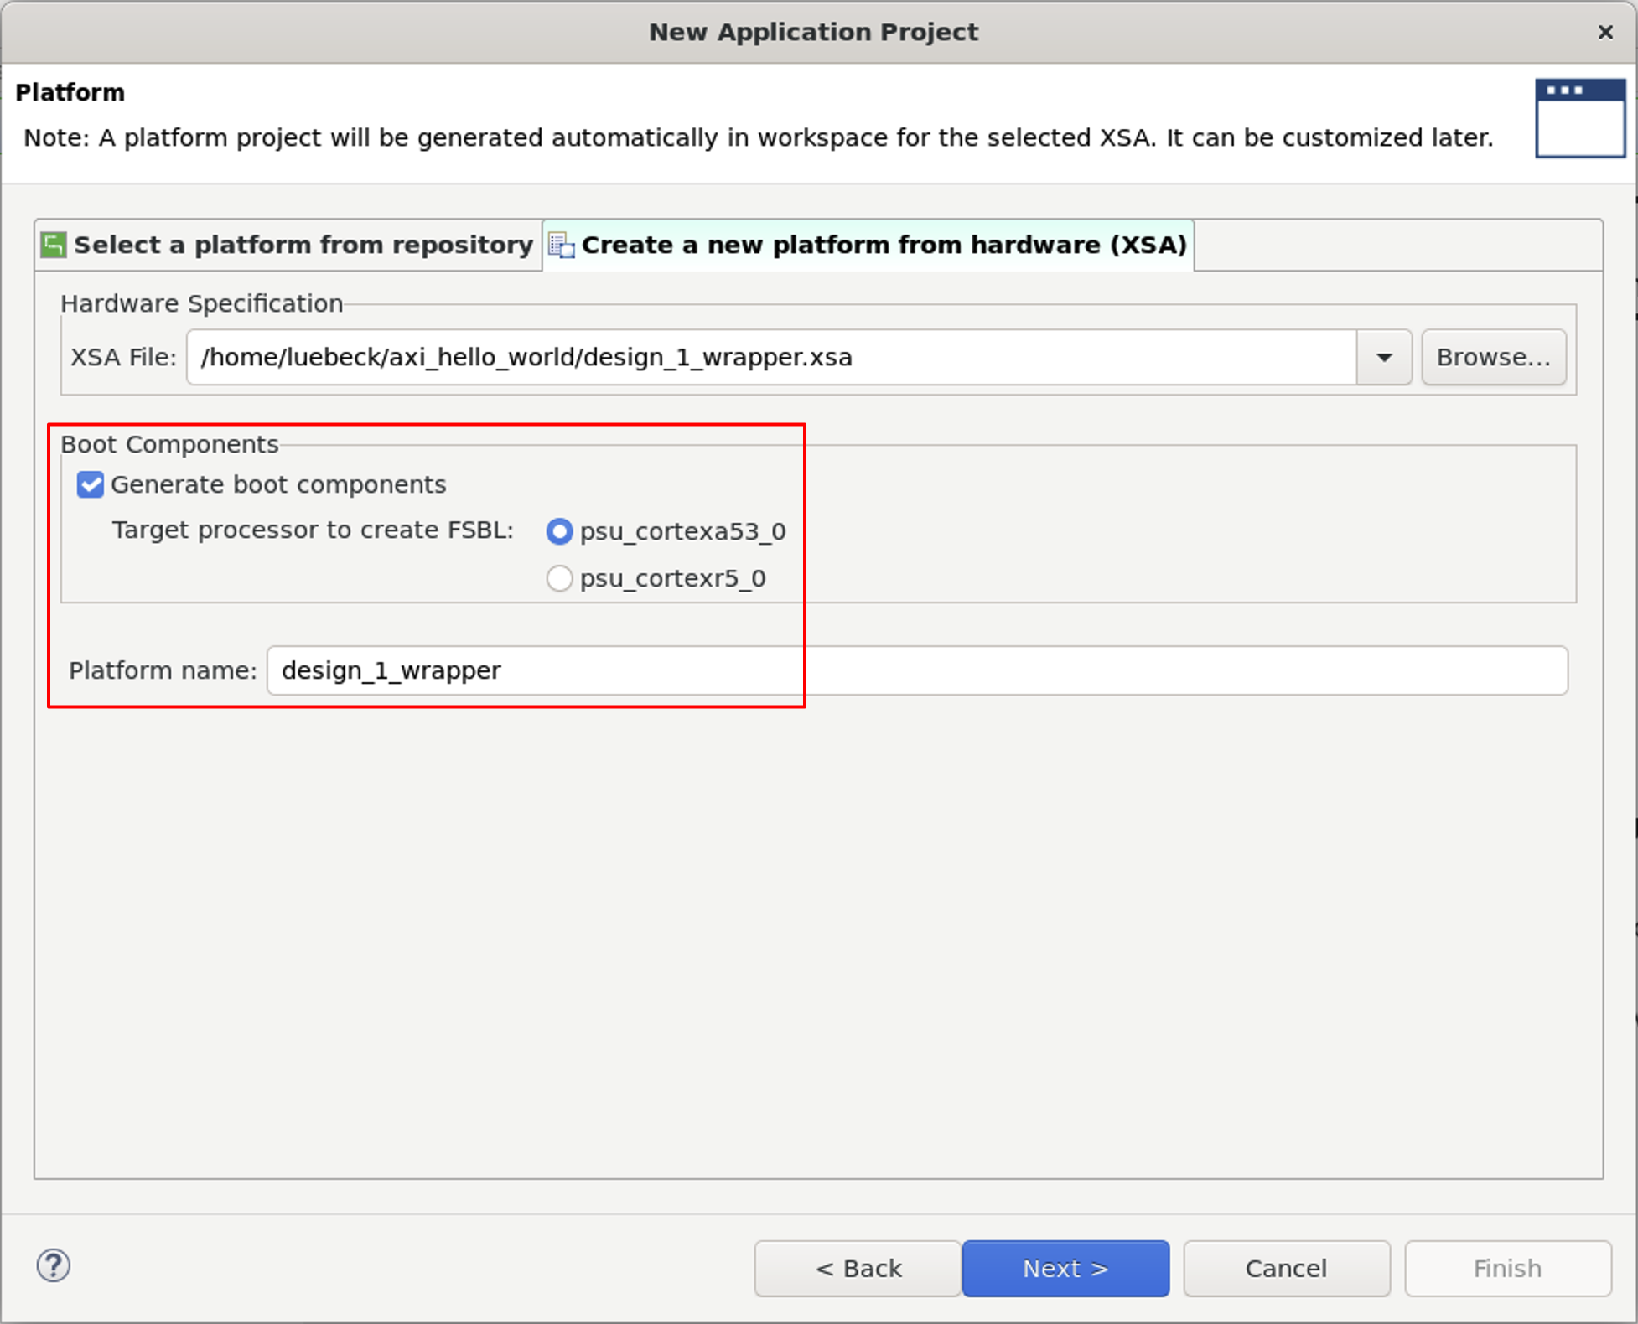Viewport: 1638px width, 1324px height.
Task: Click the green platform repository tab icon
Action: tap(52, 244)
